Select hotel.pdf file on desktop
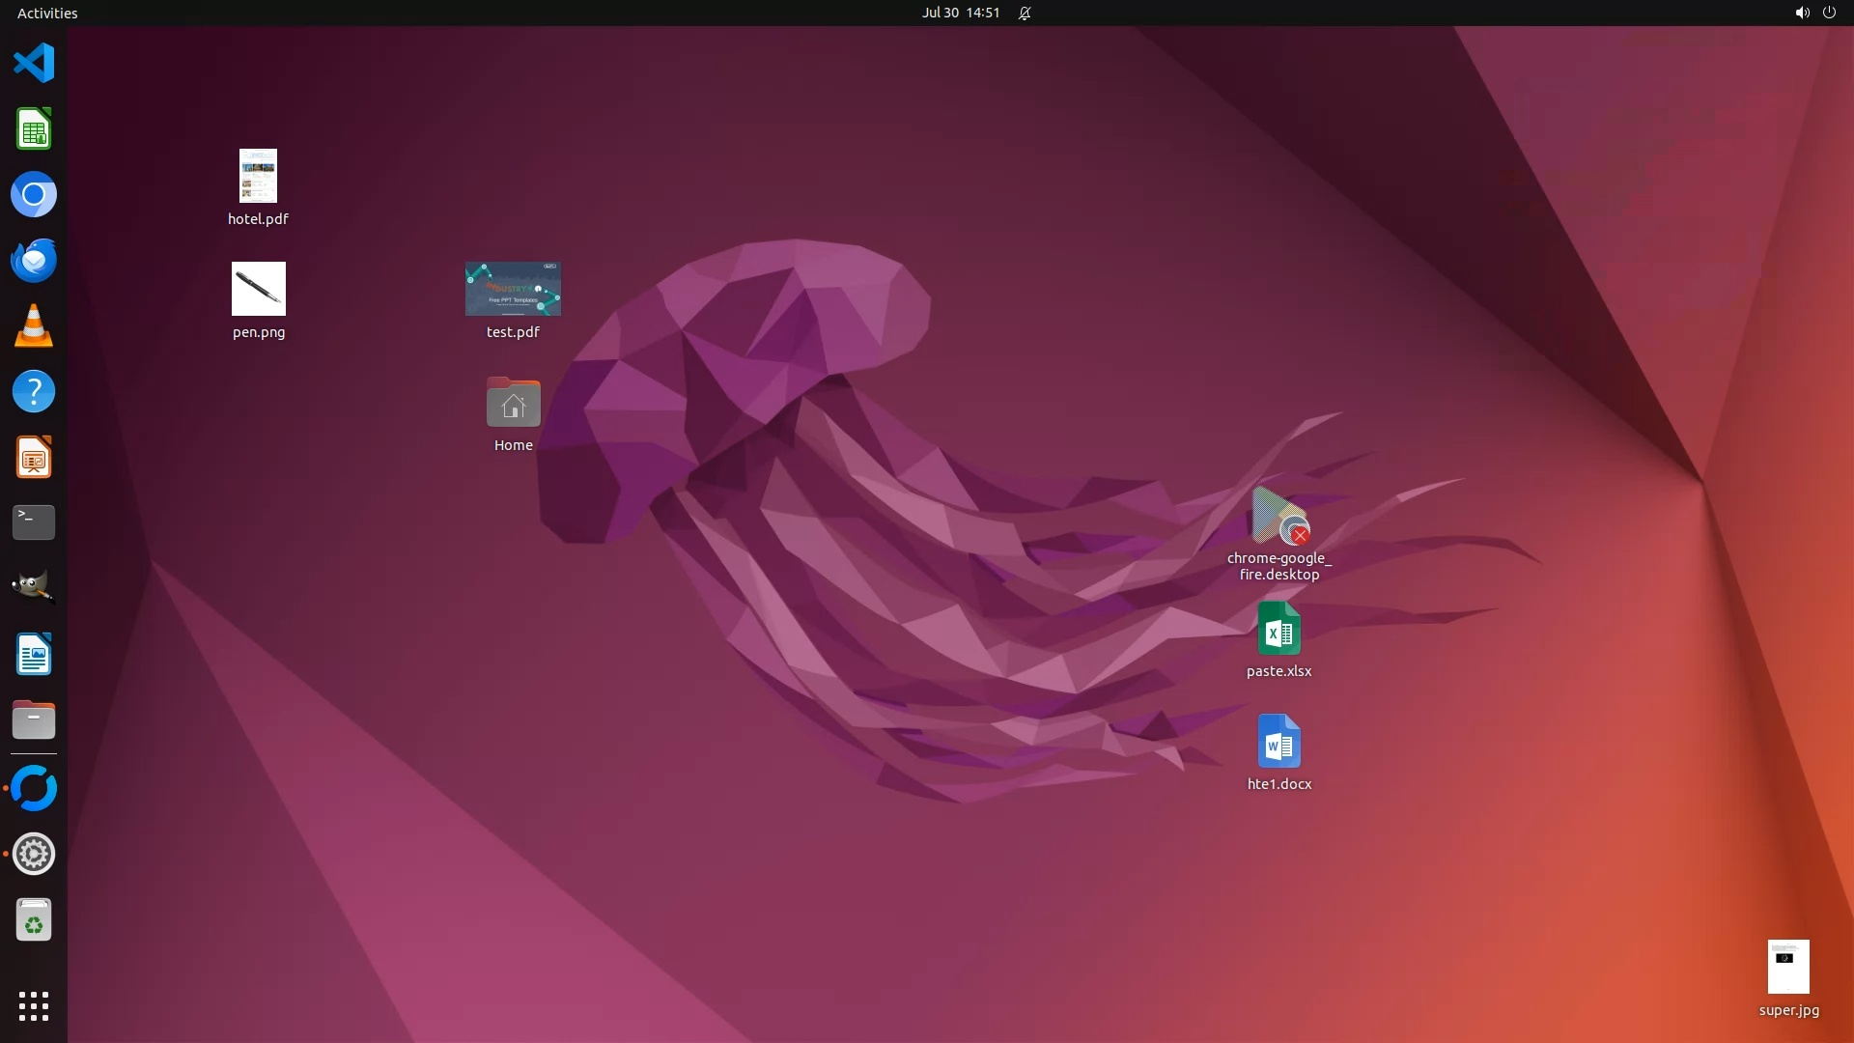The width and height of the screenshot is (1854, 1043). point(258,177)
